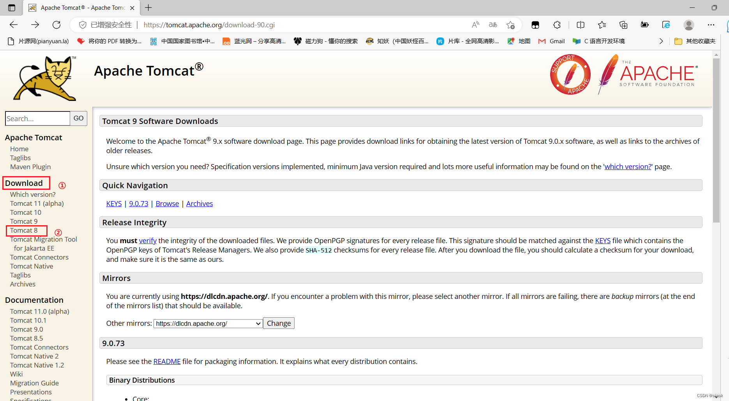Viewport: 729px width, 401px height.
Task: Open the Tomcat 9 download link
Action: coord(24,221)
